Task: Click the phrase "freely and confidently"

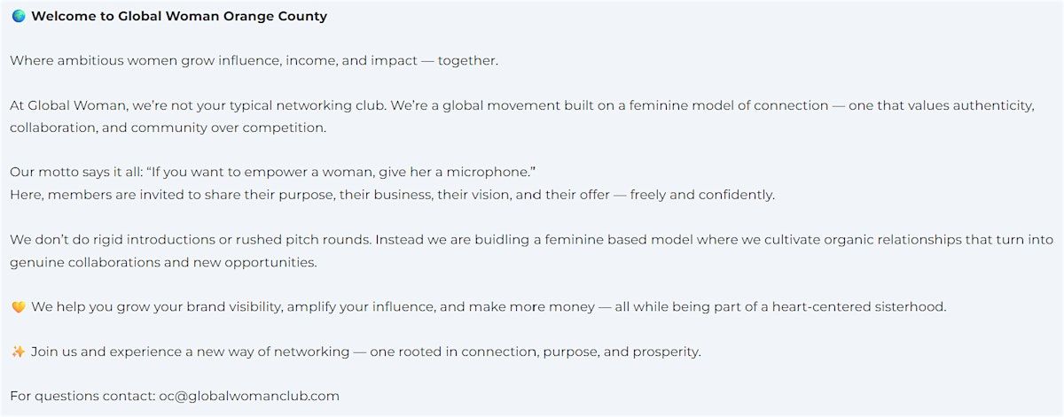Action: (x=702, y=195)
